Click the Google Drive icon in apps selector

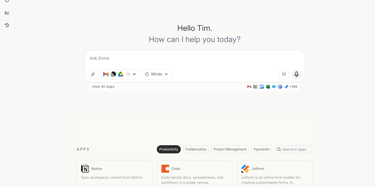tap(121, 74)
